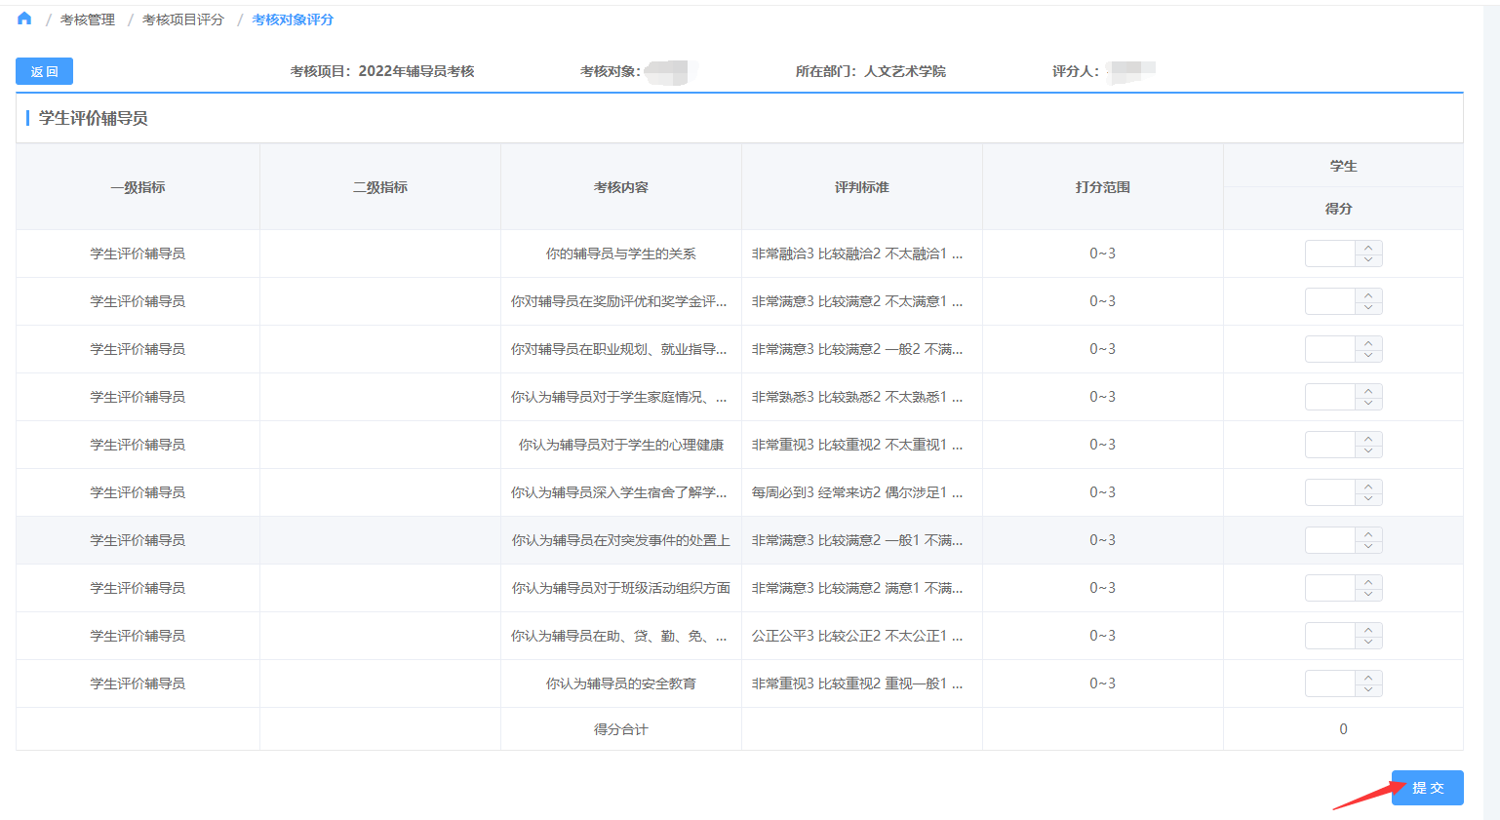Focus score input for 职业规划、就业指导 row
Screen dimensions: 1500x820
[1330, 349]
